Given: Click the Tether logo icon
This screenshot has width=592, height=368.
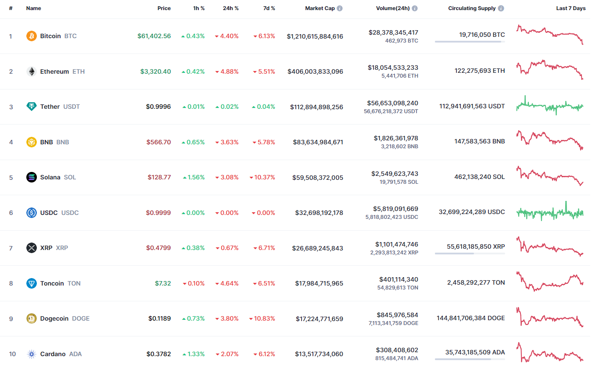Looking at the screenshot, I should pyautogui.click(x=31, y=107).
